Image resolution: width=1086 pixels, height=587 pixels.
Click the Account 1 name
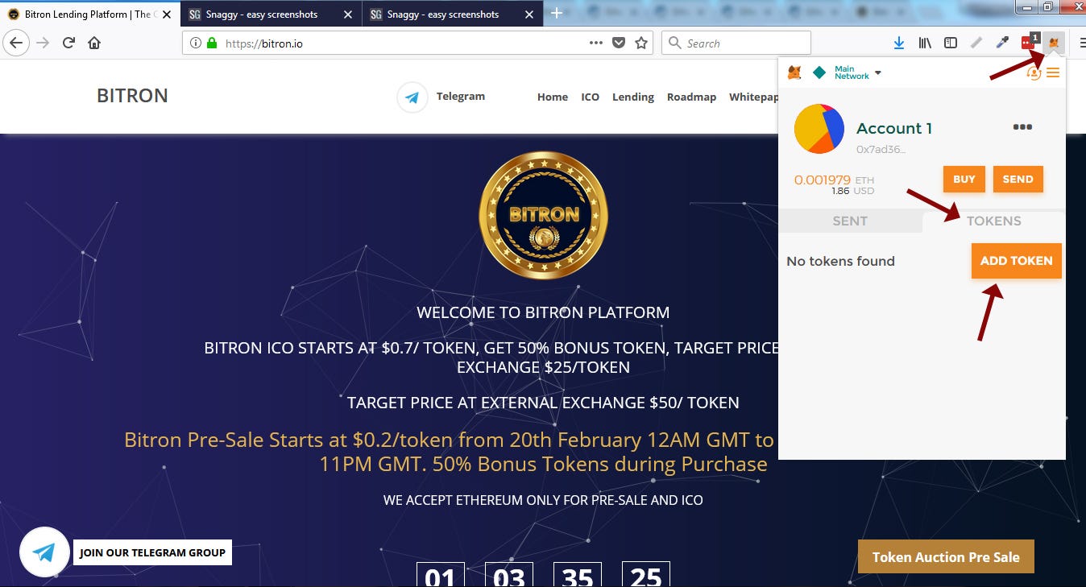894,128
